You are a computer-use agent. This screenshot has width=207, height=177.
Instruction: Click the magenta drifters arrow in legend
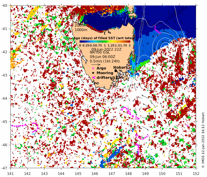point(94,78)
